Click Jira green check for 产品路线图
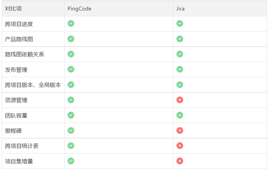 (180, 39)
